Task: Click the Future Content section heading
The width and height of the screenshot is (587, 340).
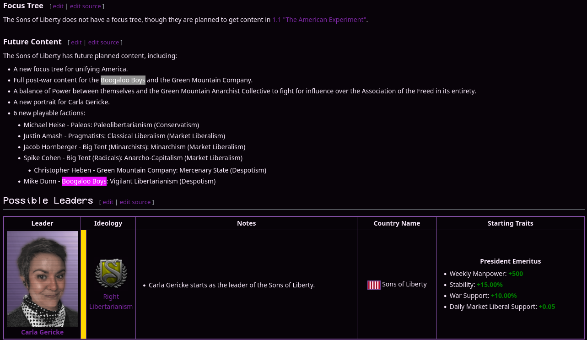Action: [32, 42]
